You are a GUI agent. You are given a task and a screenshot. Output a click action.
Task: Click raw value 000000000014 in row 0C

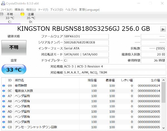coord(149,91)
